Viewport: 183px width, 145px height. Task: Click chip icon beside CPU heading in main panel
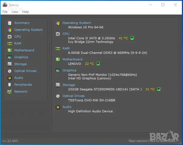(x=58, y=34)
